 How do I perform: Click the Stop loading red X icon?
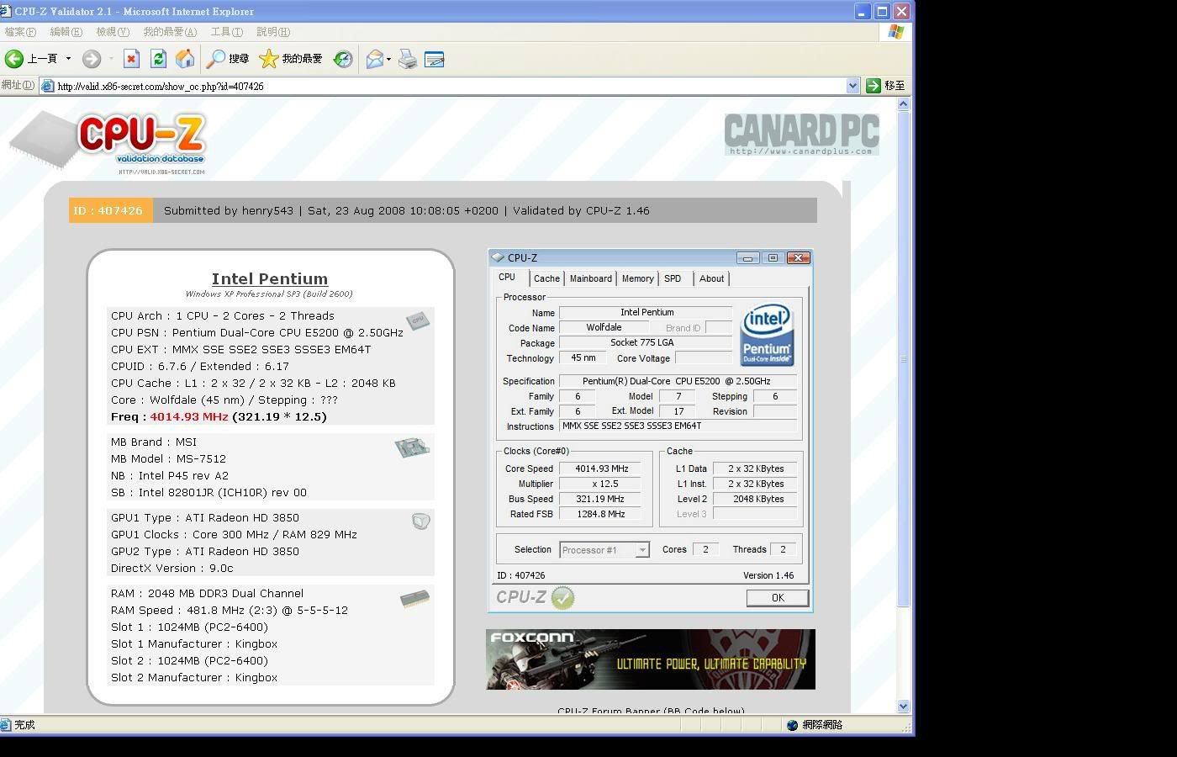pyautogui.click(x=131, y=59)
